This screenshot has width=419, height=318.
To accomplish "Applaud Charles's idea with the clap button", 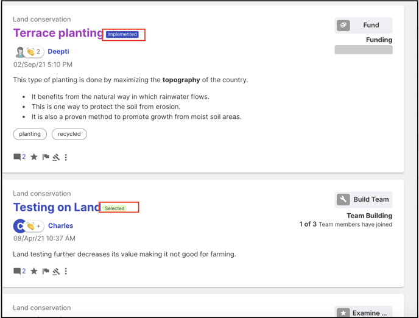I will 33,226.
